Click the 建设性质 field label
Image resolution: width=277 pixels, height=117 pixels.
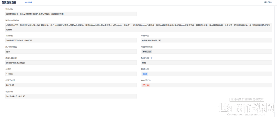145,69
